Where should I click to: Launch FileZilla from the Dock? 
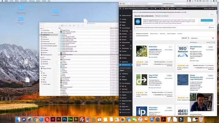coord(82,119)
